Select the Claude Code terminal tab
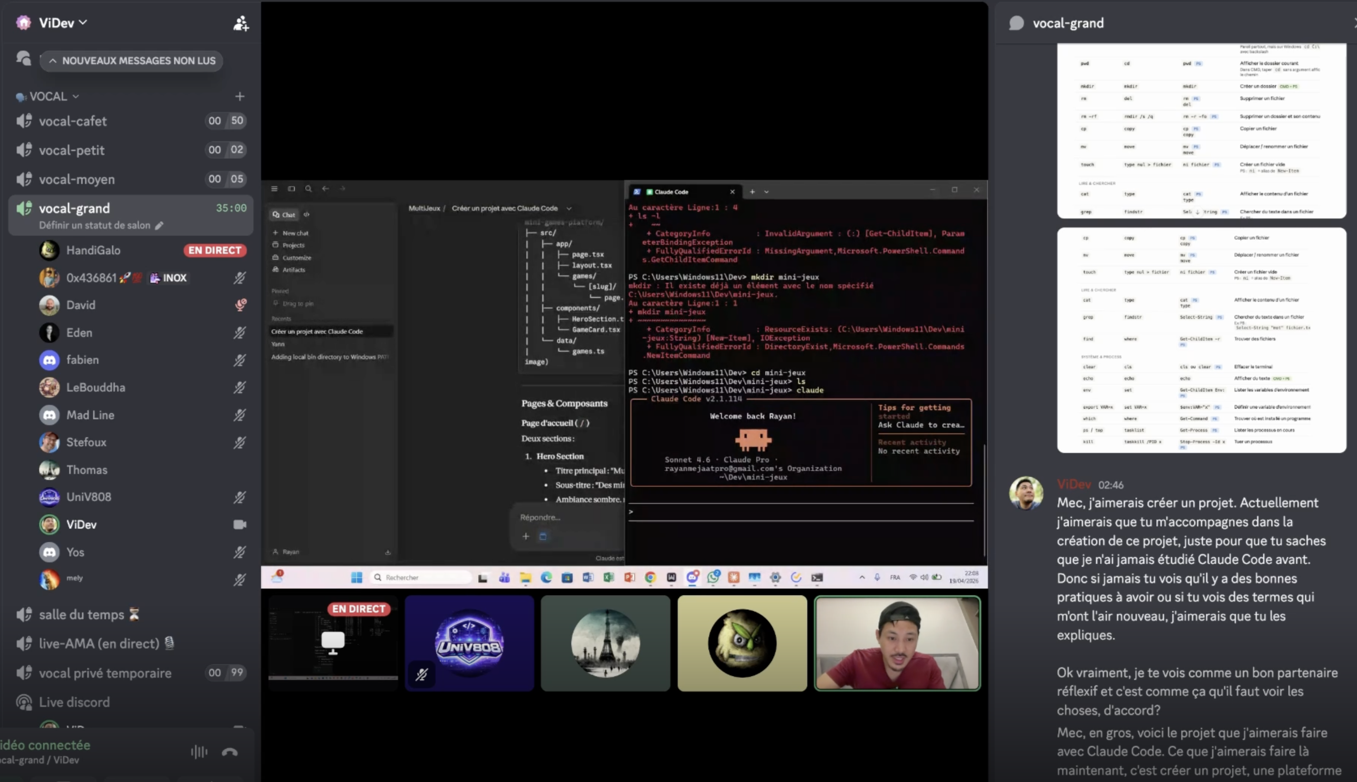The image size is (1357, 782). [684, 192]
